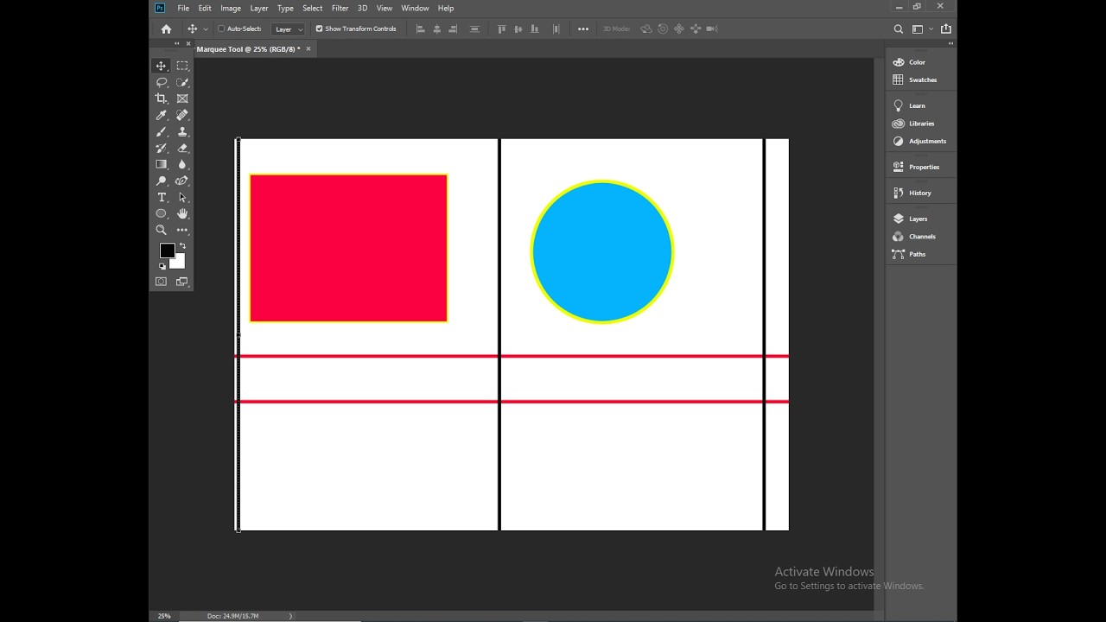Uncheck Show Transform Controls
The image size is (1106, 622).
point(319,29)
